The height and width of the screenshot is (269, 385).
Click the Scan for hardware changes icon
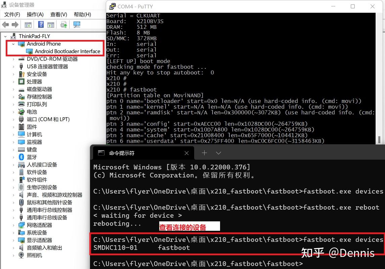76,24
